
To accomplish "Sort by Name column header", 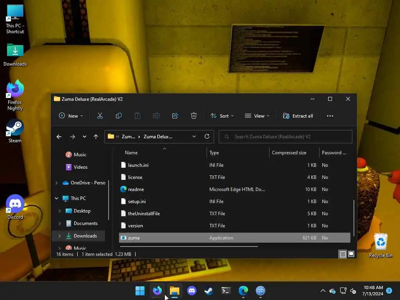I will click(131, 153).
